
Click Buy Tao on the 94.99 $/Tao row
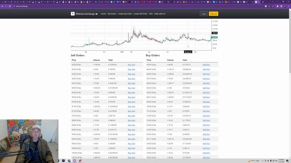coord(131,88)
